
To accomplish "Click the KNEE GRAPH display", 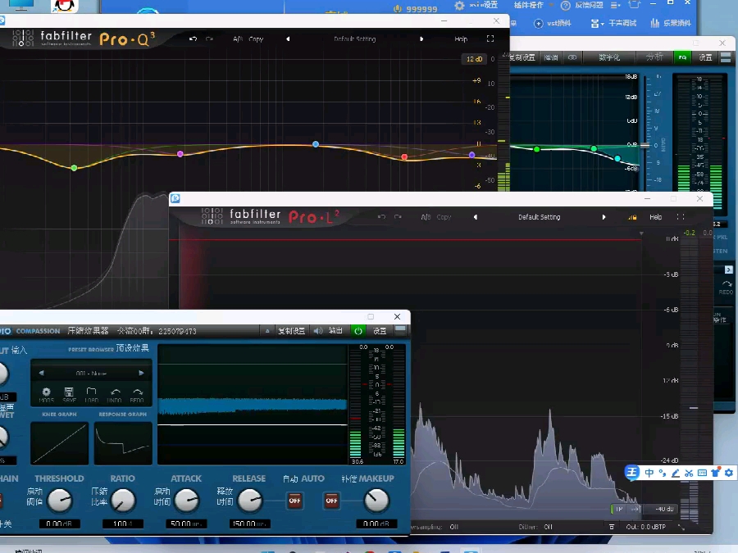I will click(x=59, y=443).
